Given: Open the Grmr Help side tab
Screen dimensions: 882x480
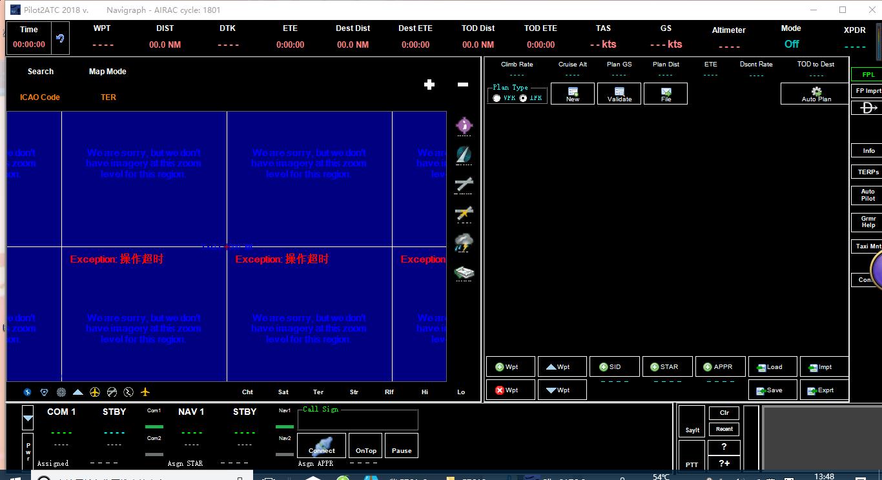Looking at the screenshot, I should click(x=868, y=221).
